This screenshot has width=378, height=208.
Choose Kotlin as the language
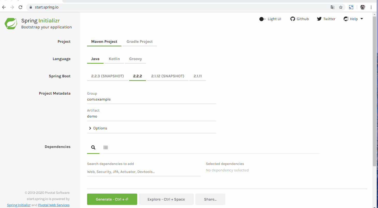point(114,59)
